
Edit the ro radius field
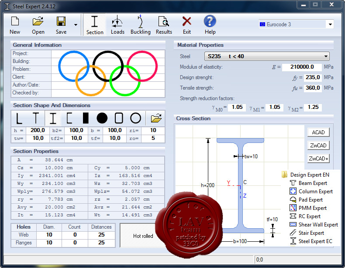pyautogui.click(x=153, y=138)
